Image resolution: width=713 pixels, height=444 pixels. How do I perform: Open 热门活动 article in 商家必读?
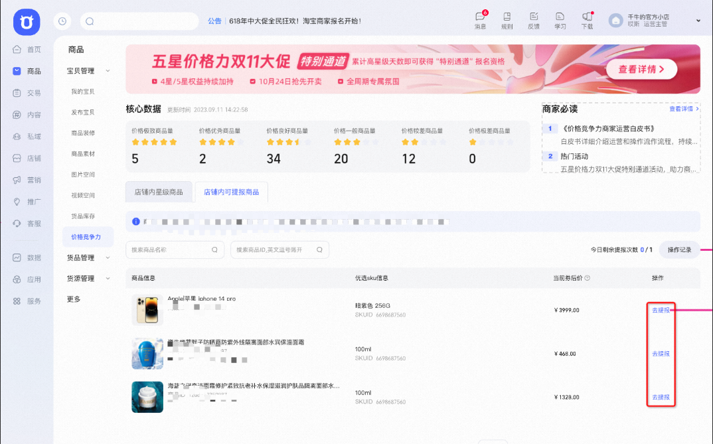(x=574, y=157)
